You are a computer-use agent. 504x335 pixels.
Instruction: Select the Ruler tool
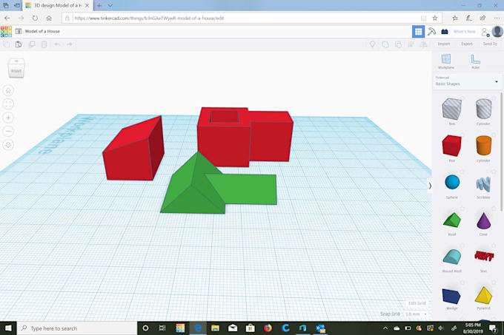[475, 61]
